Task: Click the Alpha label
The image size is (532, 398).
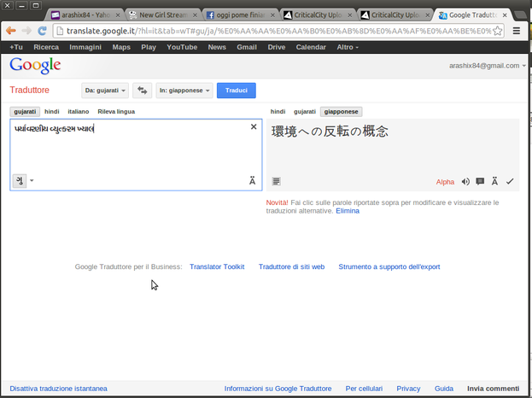Action: (x=445, y=182)
